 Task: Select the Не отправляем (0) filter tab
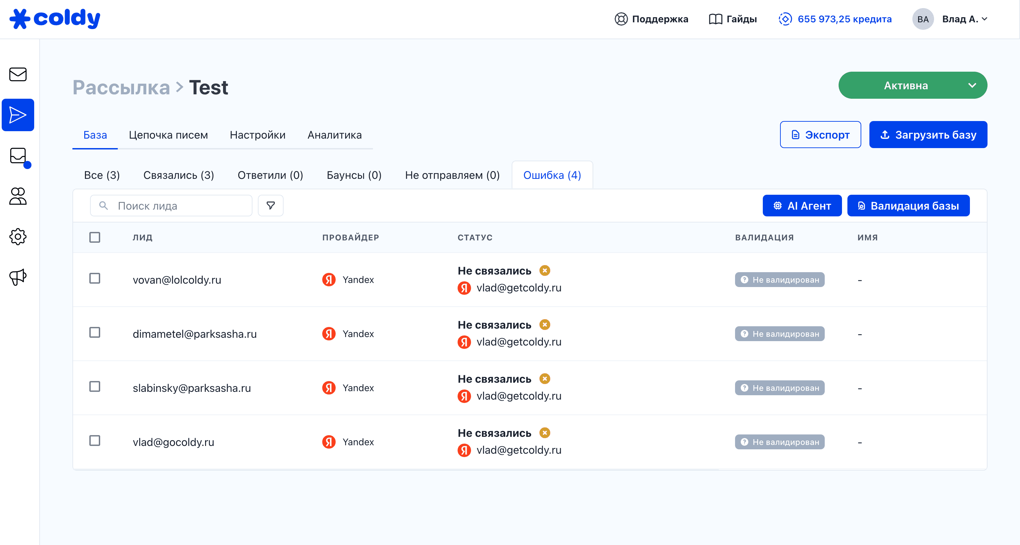[x=452, y=175]
